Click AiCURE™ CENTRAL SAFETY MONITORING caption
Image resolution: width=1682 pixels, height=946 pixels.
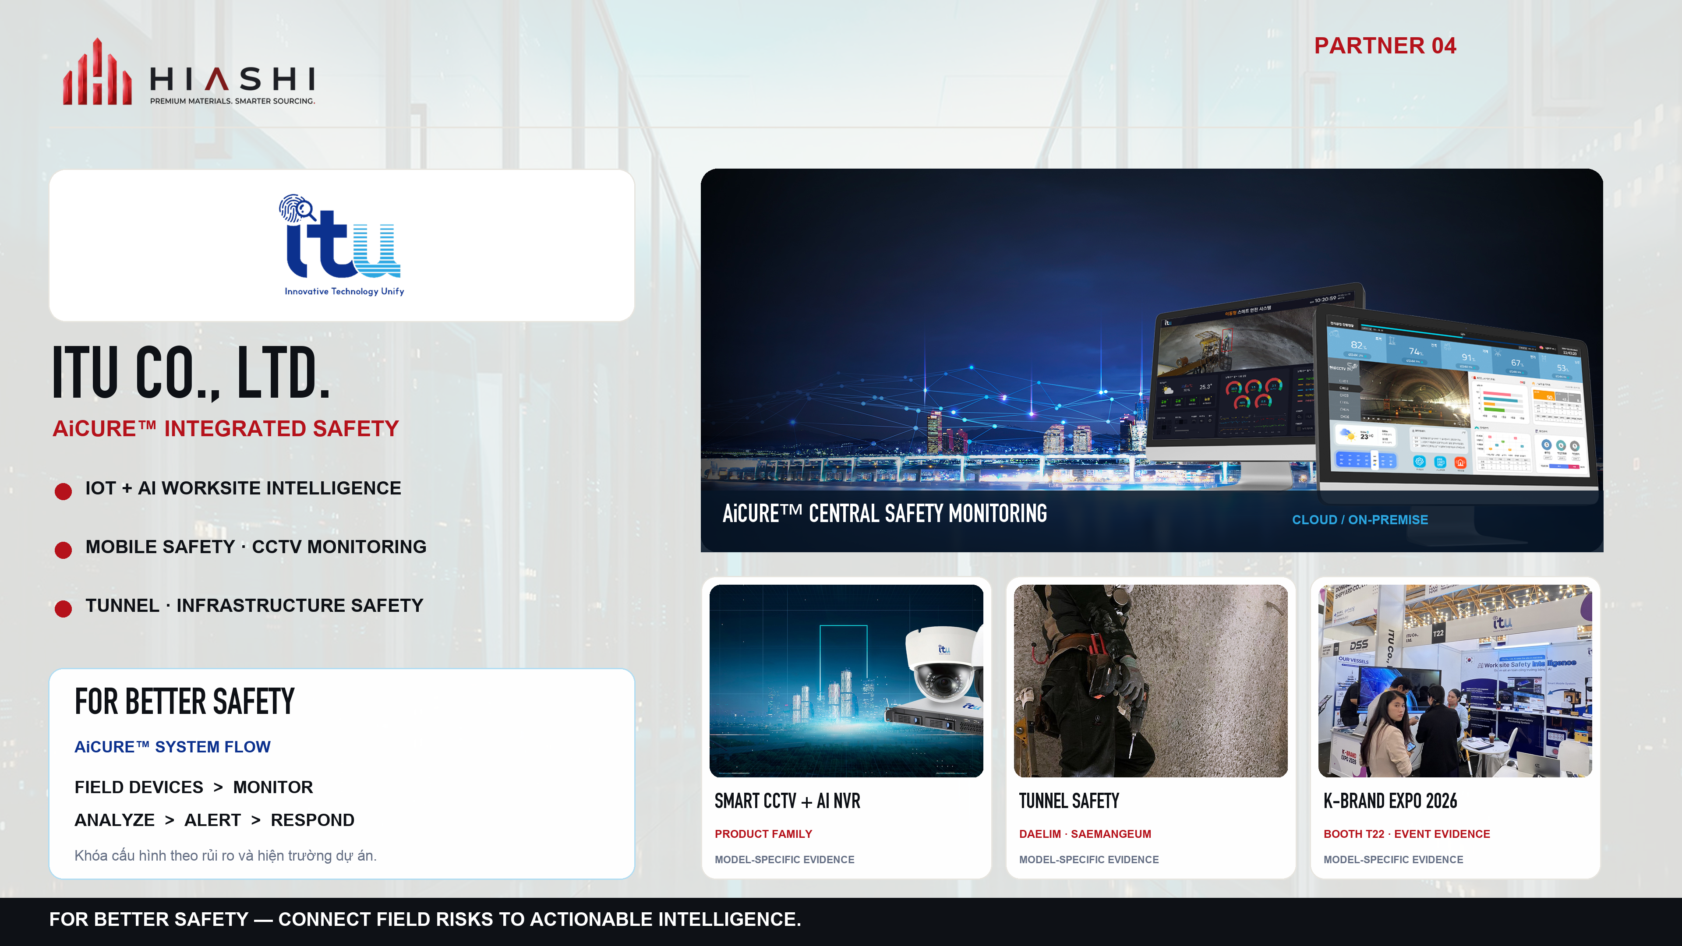click(885, 514)
